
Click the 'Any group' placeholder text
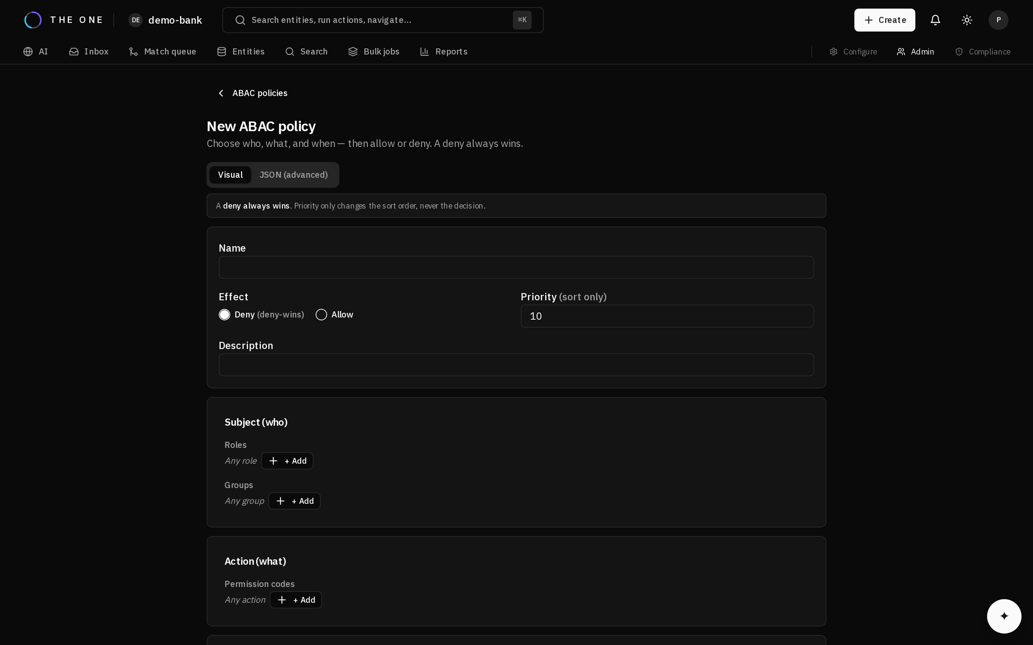[245, 501]
